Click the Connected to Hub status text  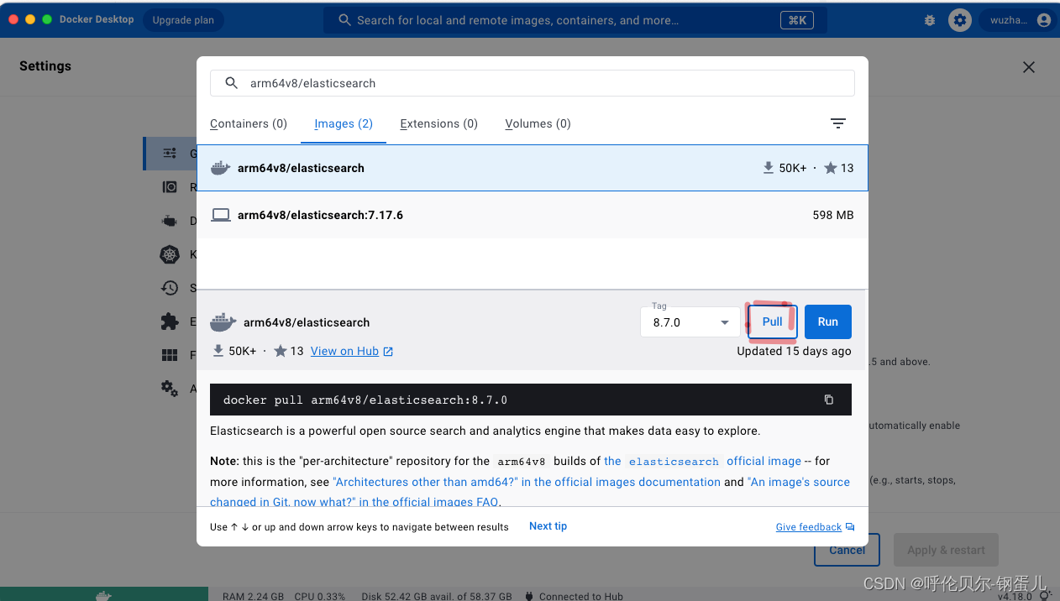(x=581, y=596)
